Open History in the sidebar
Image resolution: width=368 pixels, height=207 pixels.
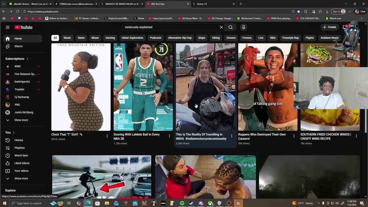[23, 140]
